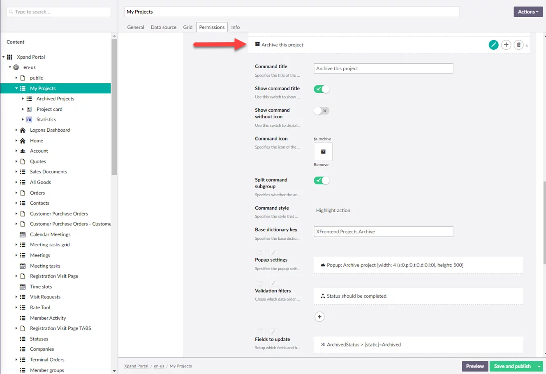Add a validation filter with plus button
The image size is (546, 374).
(319, 317)
